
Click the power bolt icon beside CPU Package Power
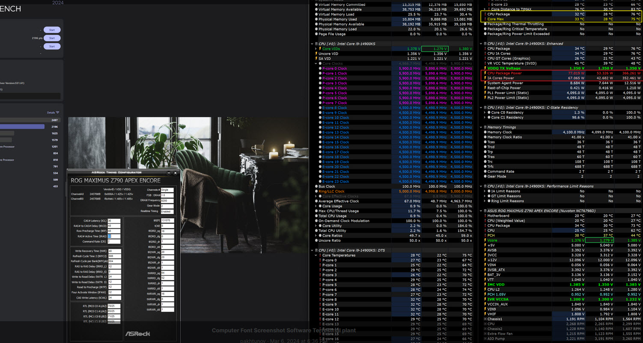point(485,73)
